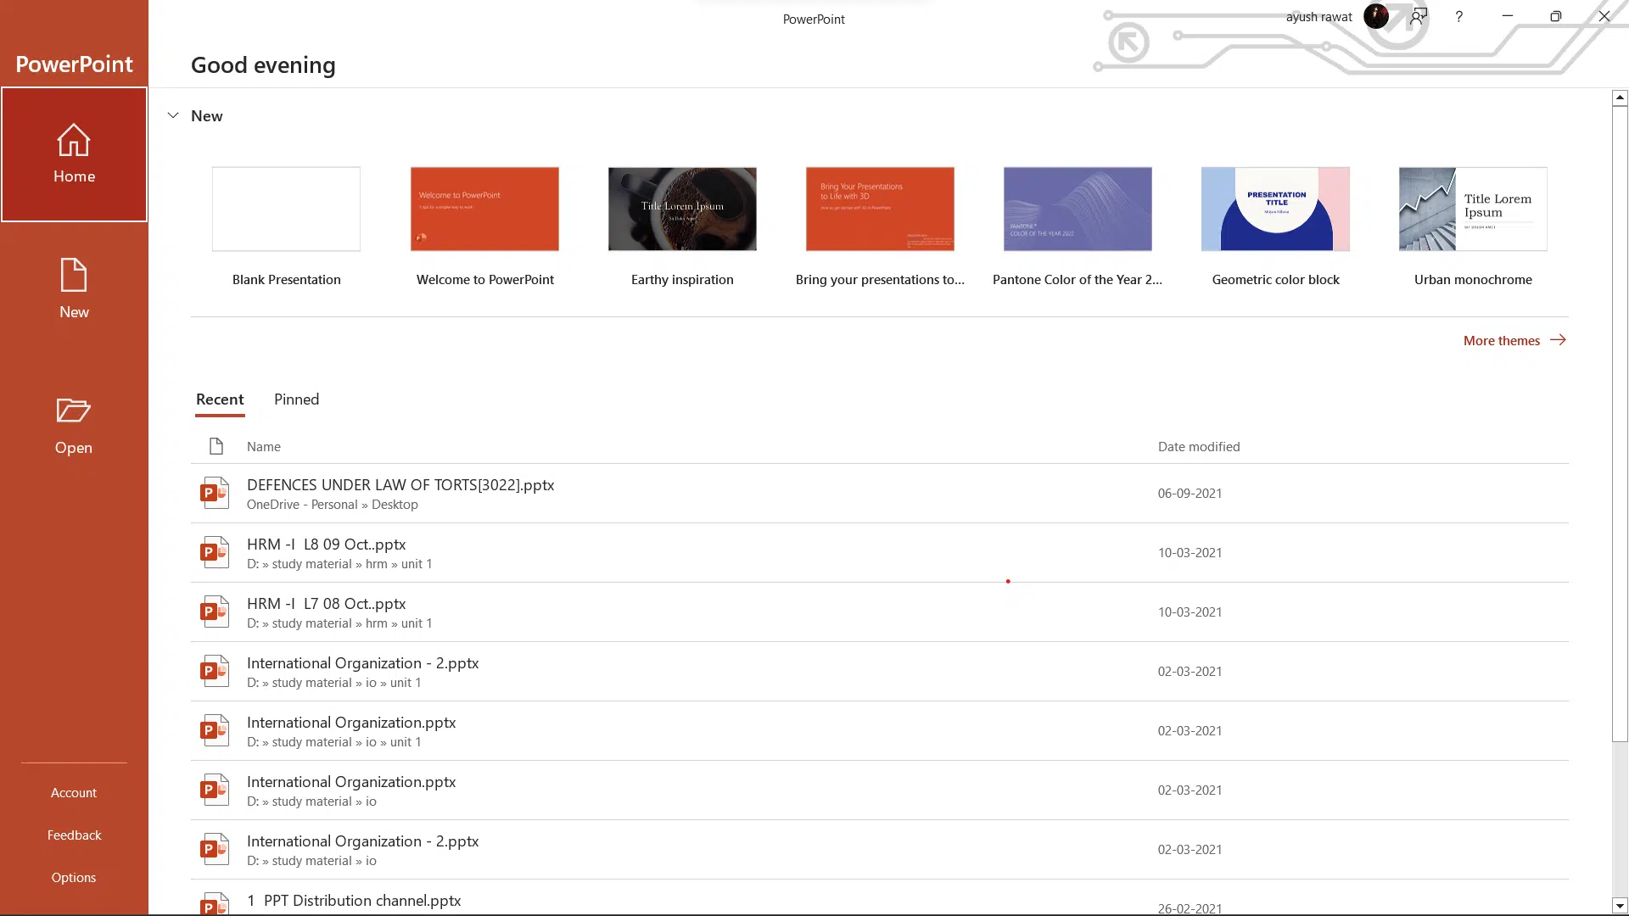Click the file icon for HRM -I L8 09 Oct

click(x=215, y=552)
